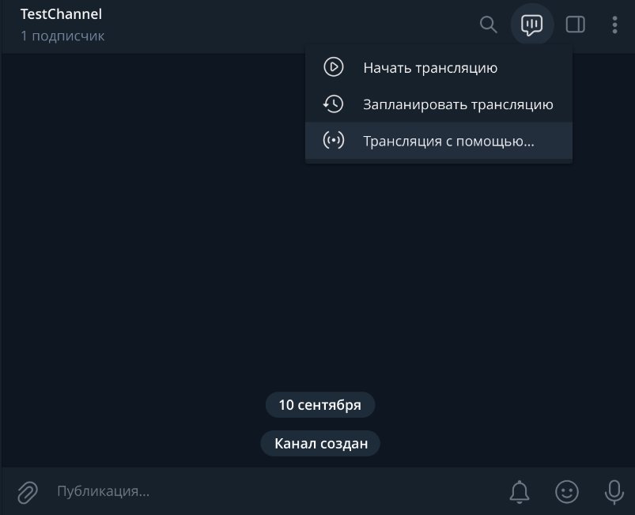Viewport: 635px width, 515px height.
Task: Click the highlighted live stream icon
Action: (532, 25)
